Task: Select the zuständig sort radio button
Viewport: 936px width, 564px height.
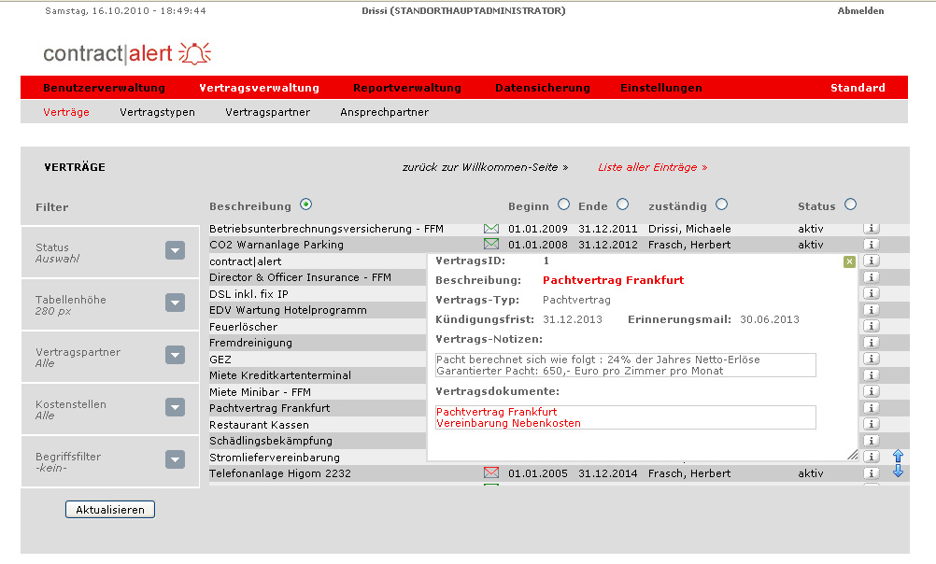Action: point(721,204)
